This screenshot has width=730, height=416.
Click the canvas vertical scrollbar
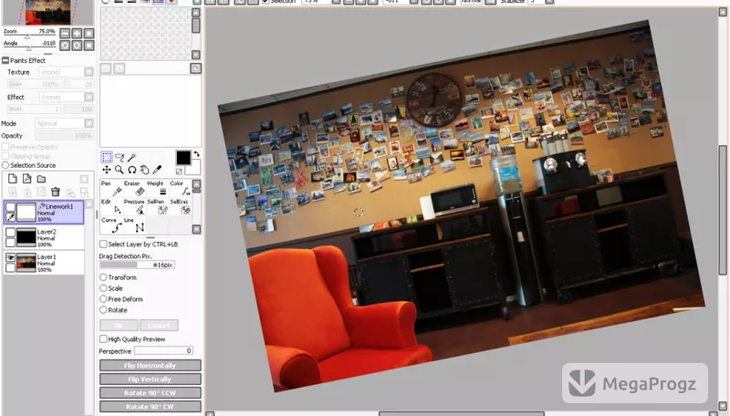coord(723,210)
